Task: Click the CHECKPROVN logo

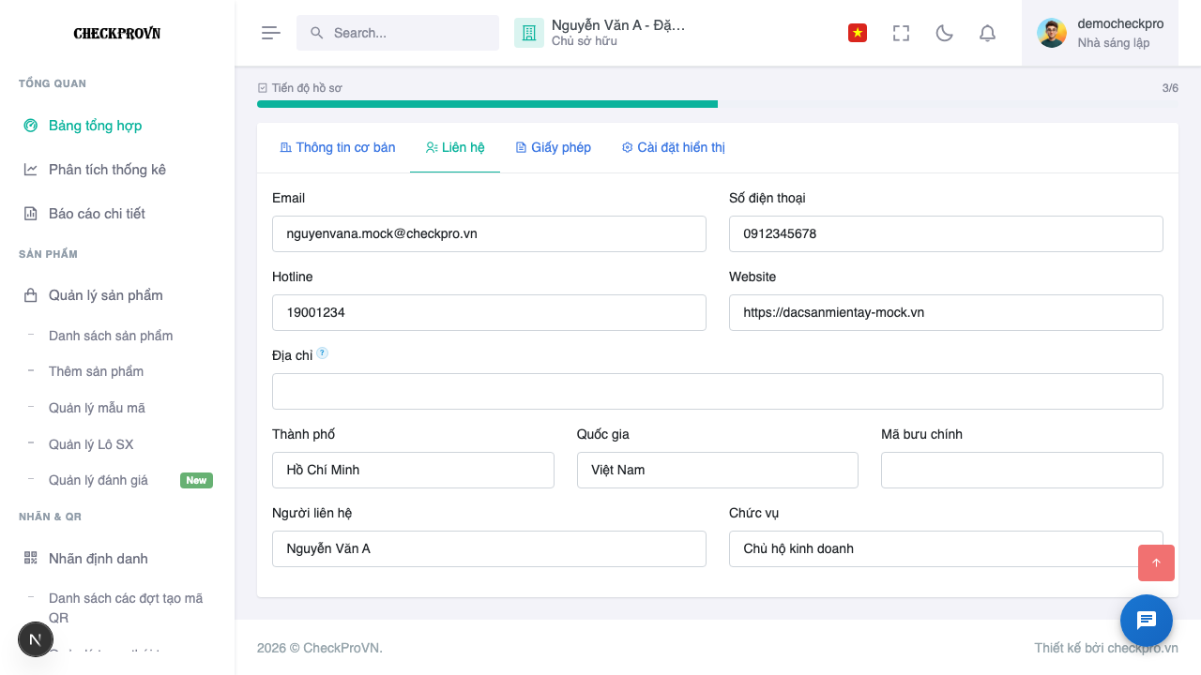Action: 117,34
